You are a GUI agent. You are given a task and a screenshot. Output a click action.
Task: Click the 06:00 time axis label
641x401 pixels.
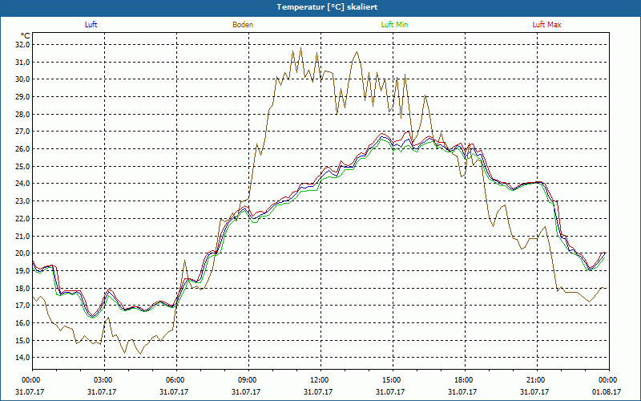coord(175,380)
